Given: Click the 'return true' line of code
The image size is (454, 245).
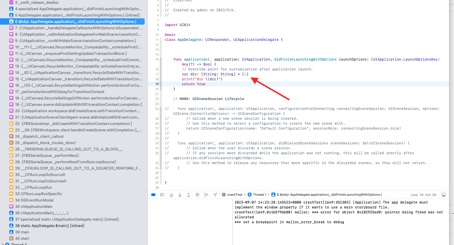Looking at the screenshot, I should point(193,84).
